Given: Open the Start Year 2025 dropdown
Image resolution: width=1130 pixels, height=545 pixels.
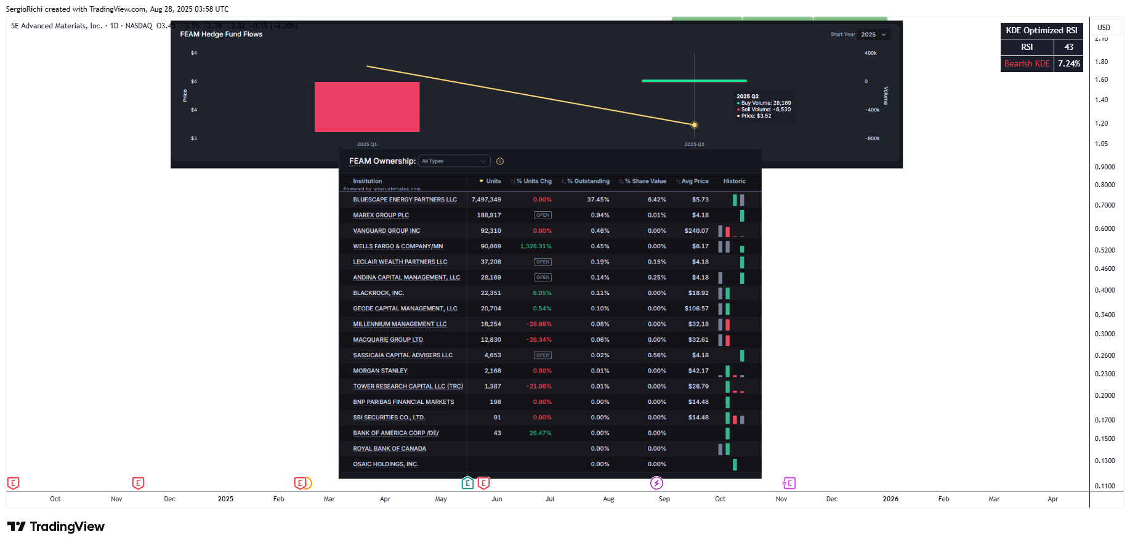Looking at the screenshot, I should coord(874,34).
